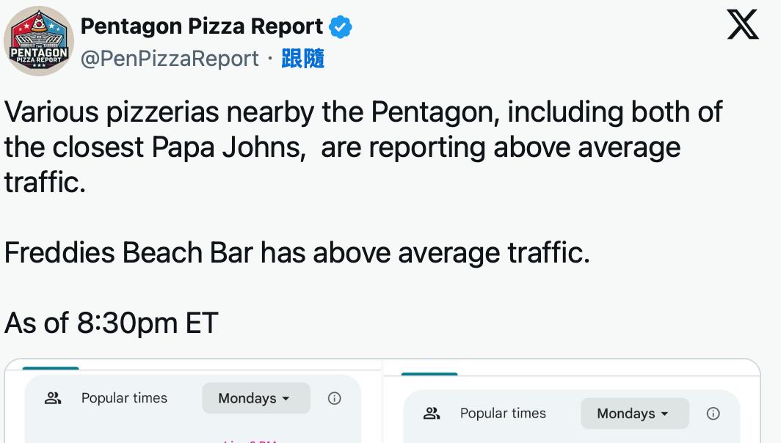The image size is (781, 443).
Task: Click the Pentagon Pizza Report display name
Action: (x=201, y=26)
